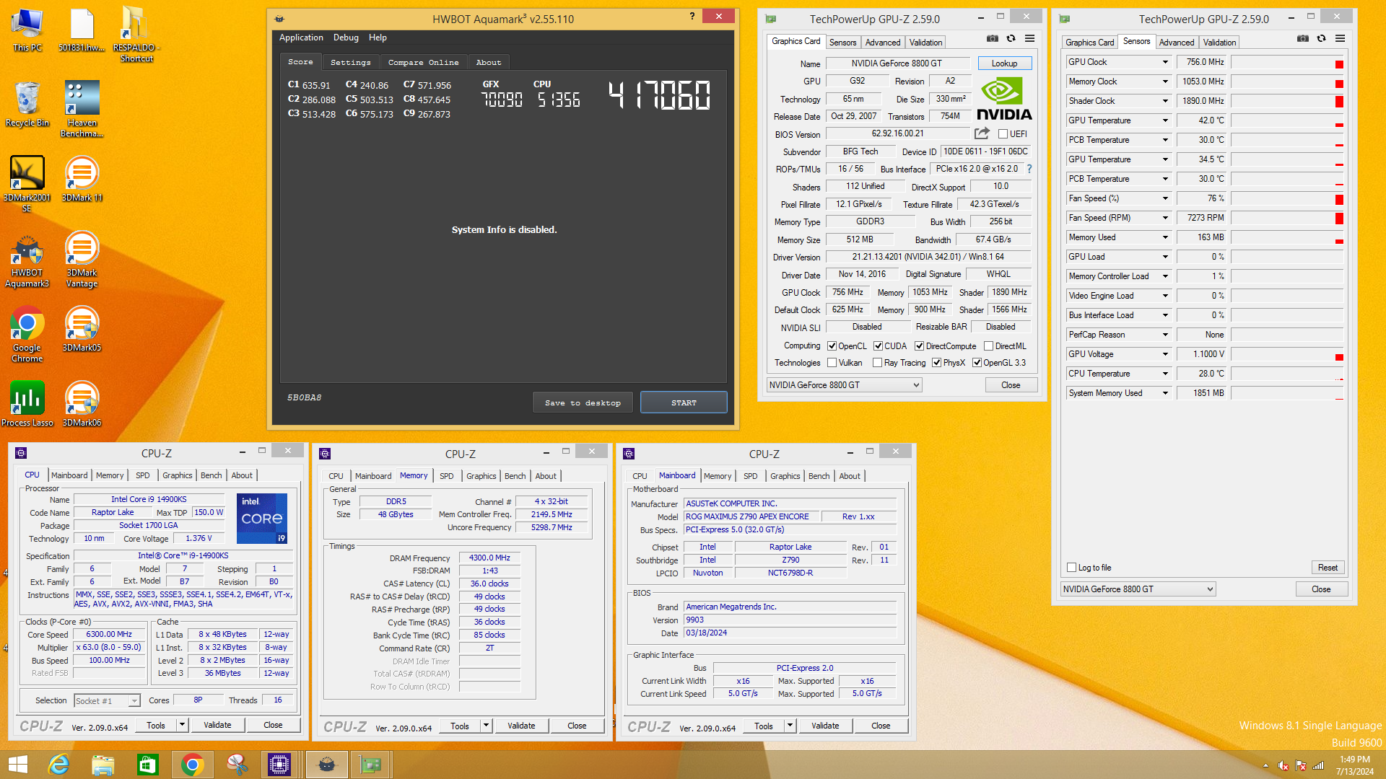The image size is (1386, 779).
Task: Open PerfCap Reason sensor dropdown
Action: (x=1165, y=335)
